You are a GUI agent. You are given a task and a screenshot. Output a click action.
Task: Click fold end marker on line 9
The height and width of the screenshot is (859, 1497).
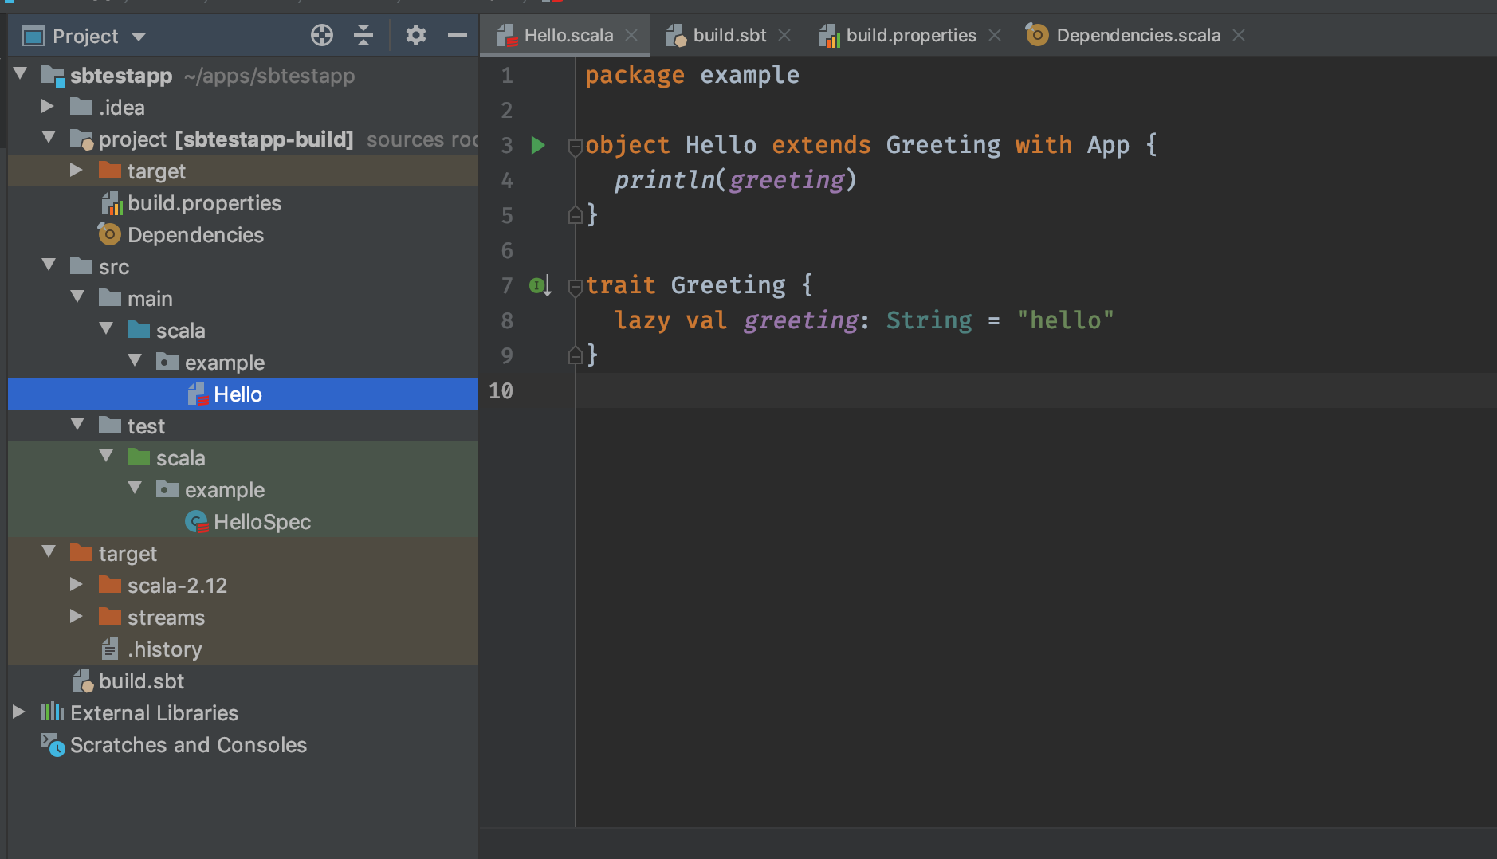tap(576, 355)
